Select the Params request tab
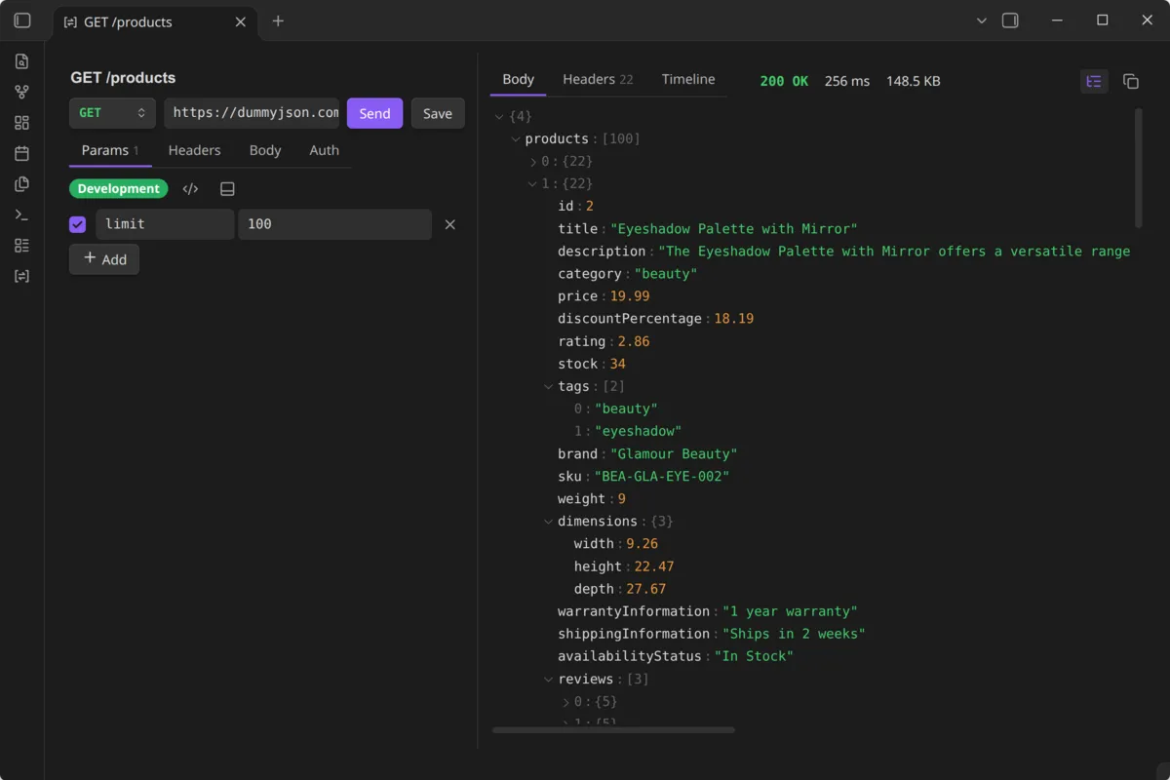 [x=110, y=150]
